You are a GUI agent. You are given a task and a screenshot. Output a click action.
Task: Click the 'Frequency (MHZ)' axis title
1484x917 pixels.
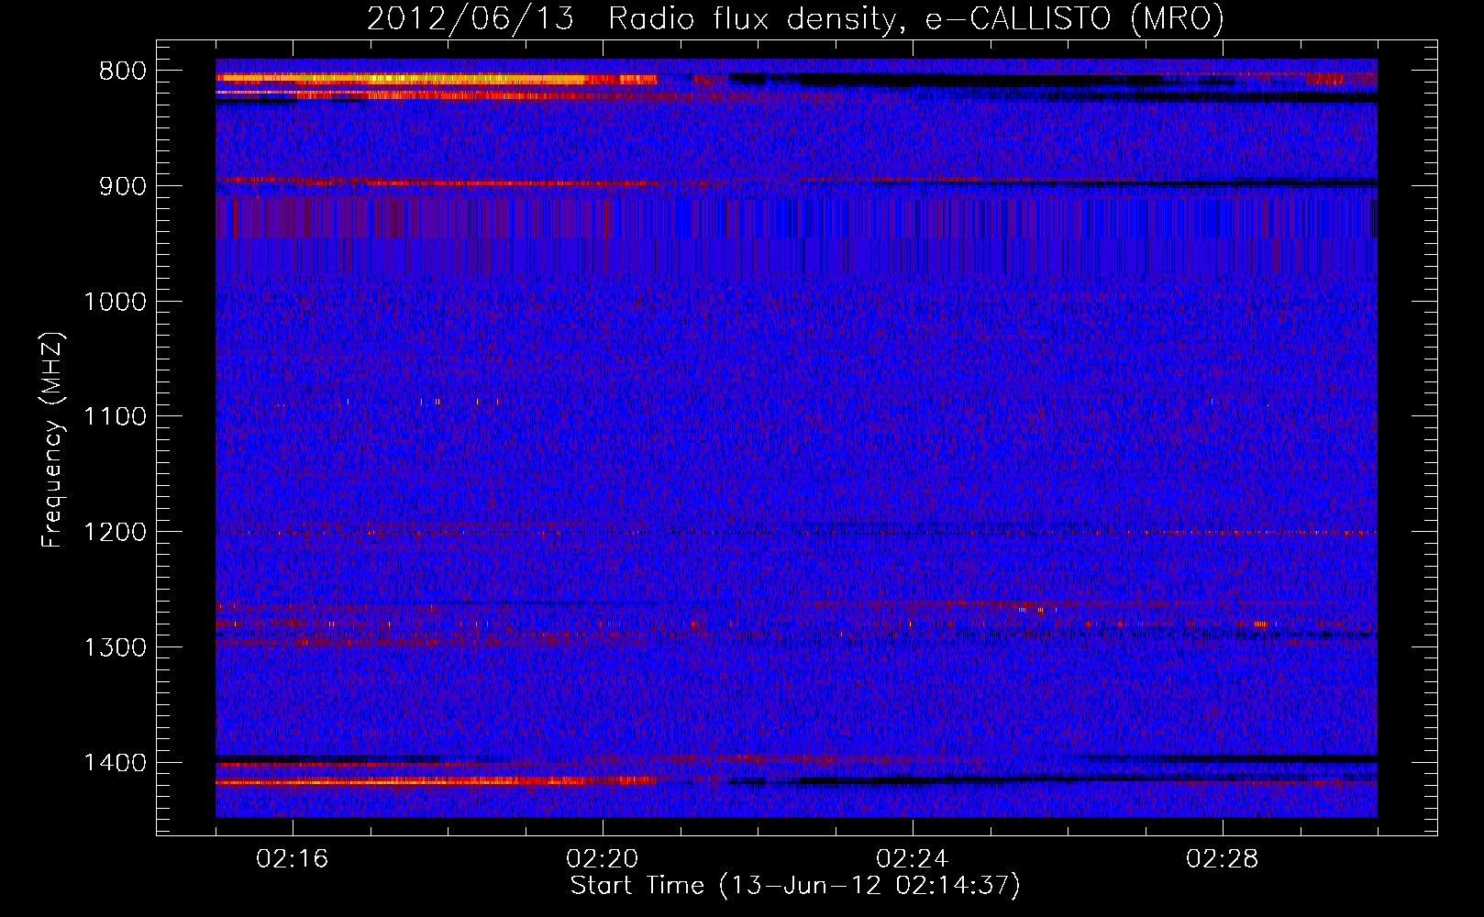pos(53,440)
